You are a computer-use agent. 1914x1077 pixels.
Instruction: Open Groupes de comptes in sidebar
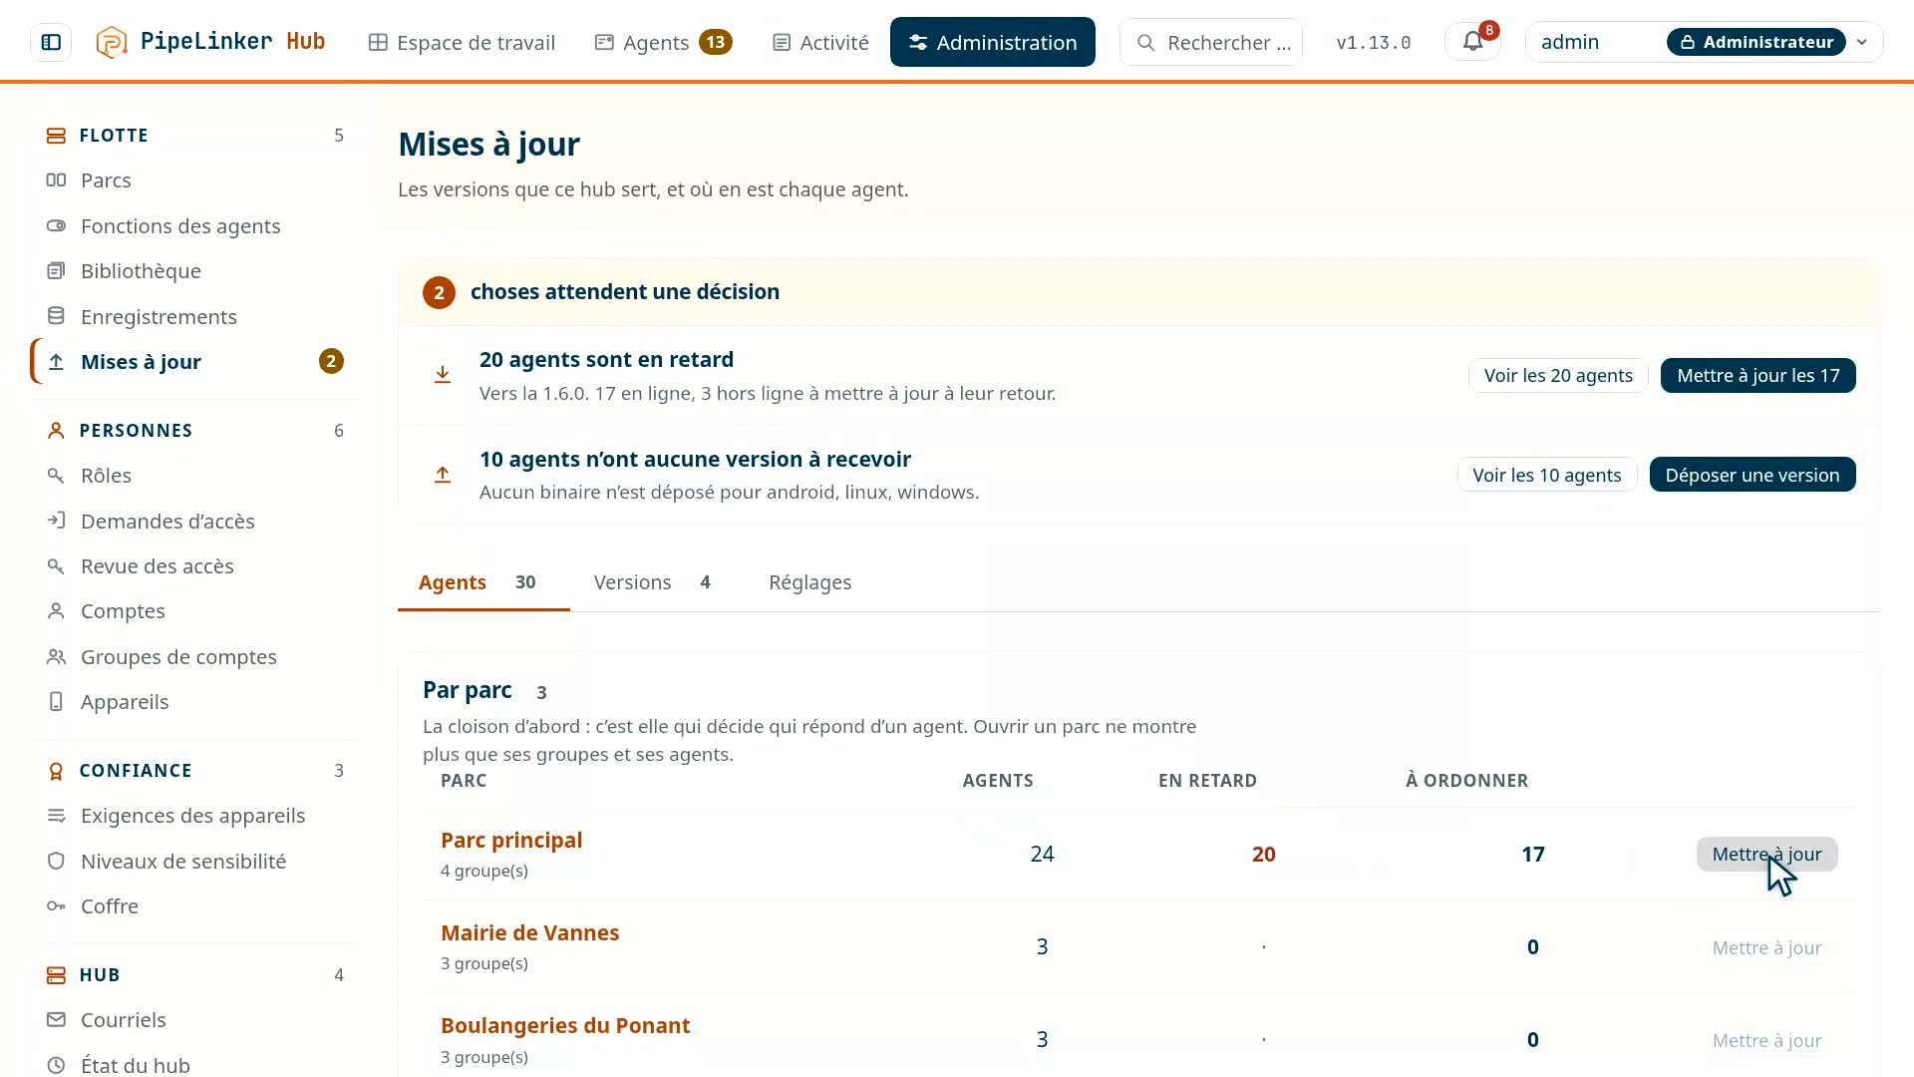(195, 657)
